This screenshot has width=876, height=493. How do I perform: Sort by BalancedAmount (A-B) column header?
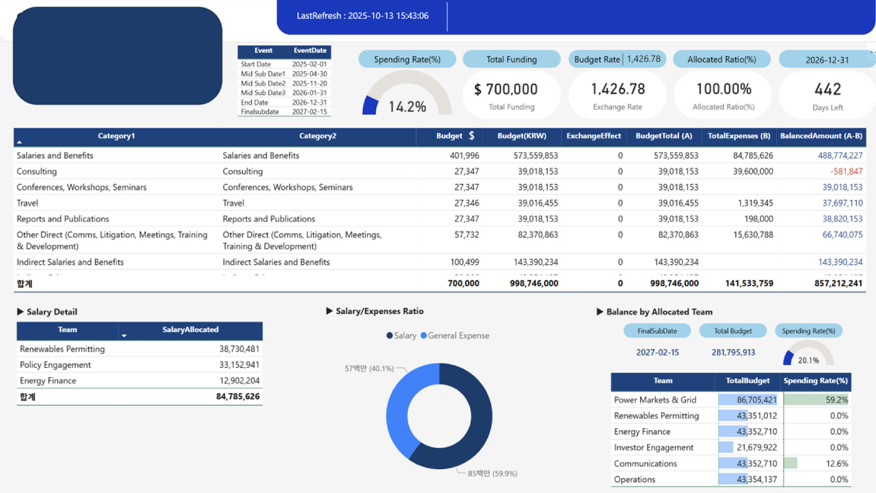pyautogui.click(x=821, y=136)
